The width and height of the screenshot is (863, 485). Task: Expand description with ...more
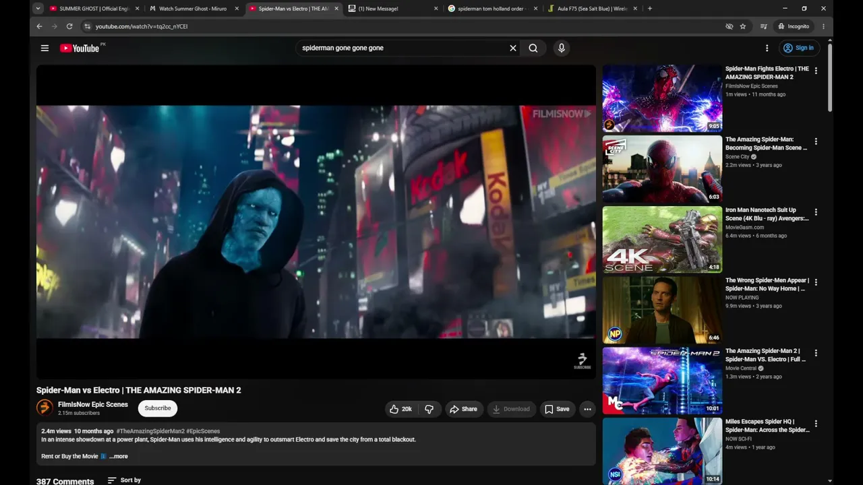(119, 456)
